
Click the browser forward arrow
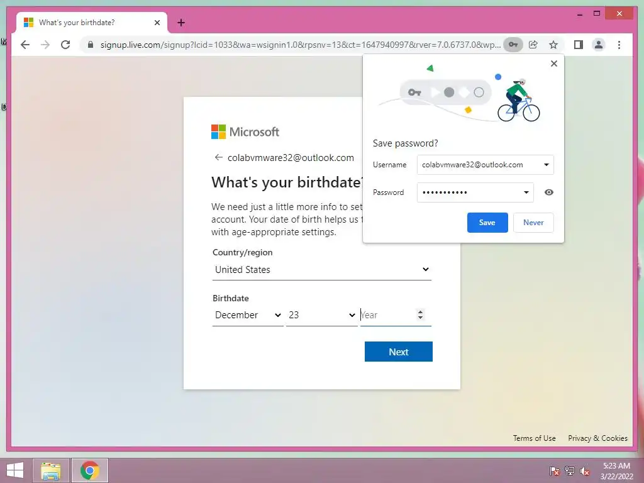(x=45, y=45)
